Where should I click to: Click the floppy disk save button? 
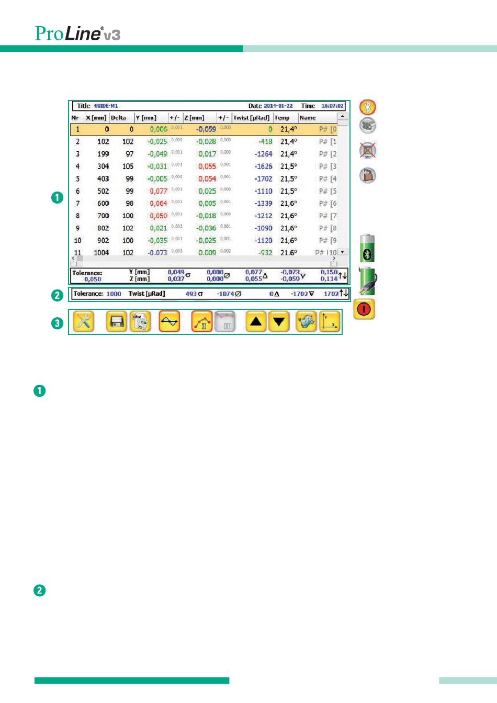(x=117, y=322)
